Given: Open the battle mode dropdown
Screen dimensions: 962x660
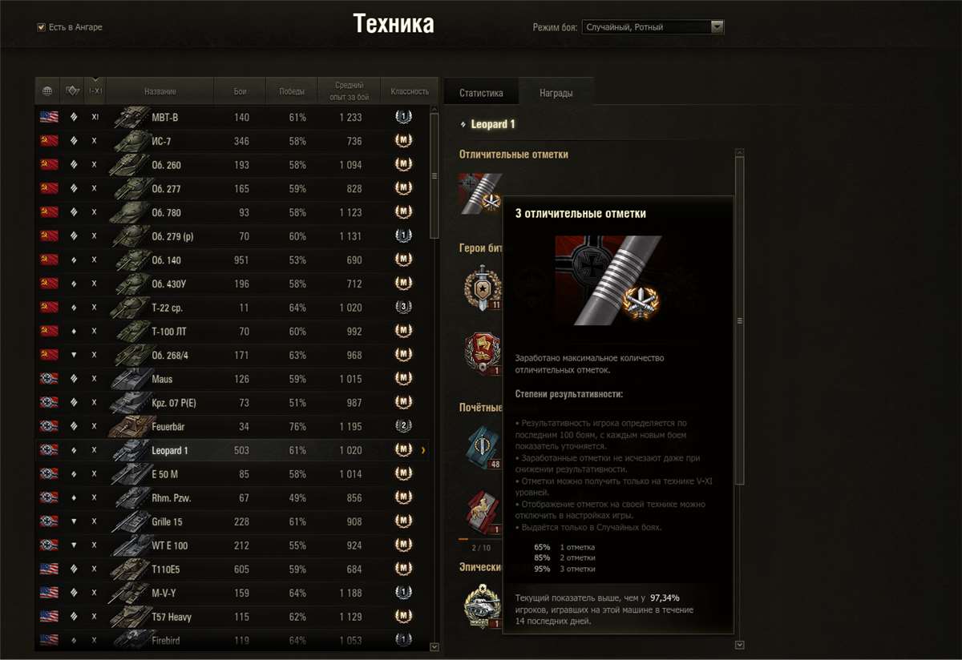Looking at the screenshot, I should click(x=653, y=27).
